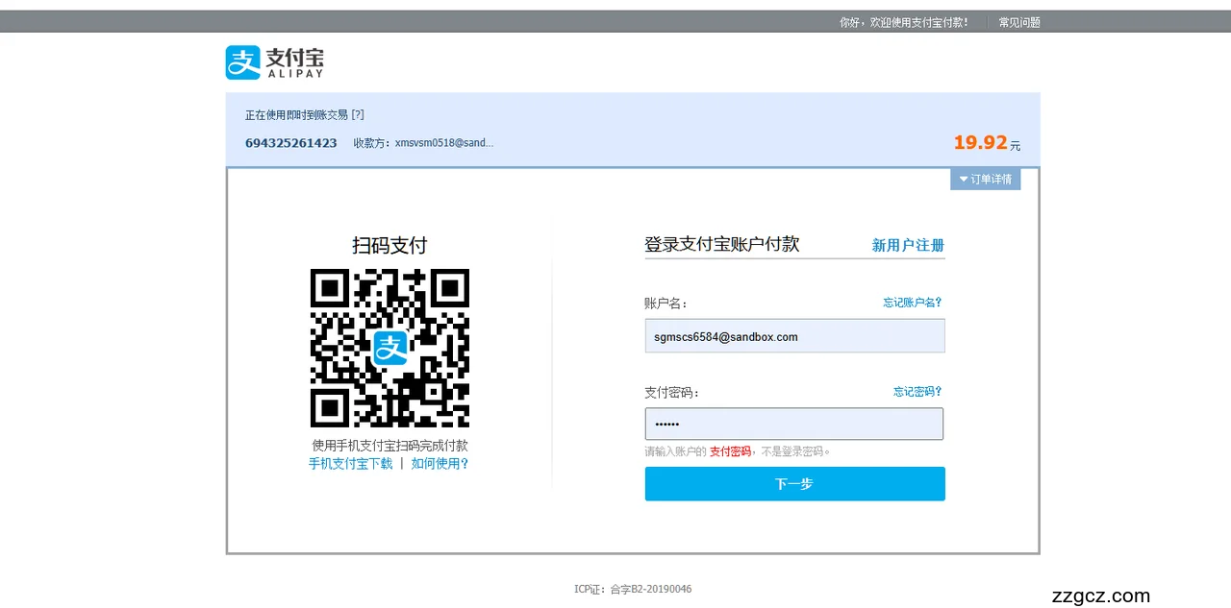1231x608 pixels.
Task: Click the 新用户注册 registration link
Action: click(907, 245)
